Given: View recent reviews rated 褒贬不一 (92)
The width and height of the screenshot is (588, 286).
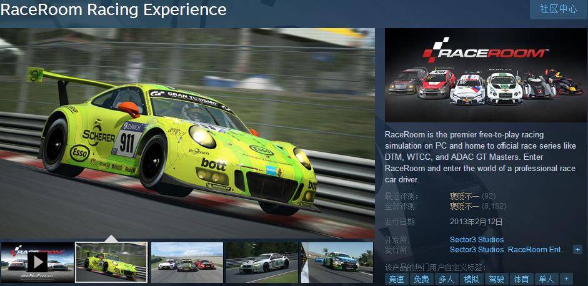Looking at the screenshot, I should [x=464, y=196].
